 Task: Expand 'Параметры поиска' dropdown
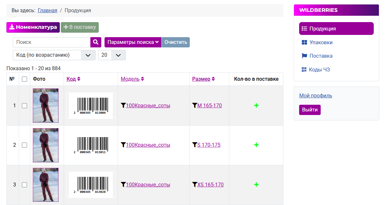[133, 42]
